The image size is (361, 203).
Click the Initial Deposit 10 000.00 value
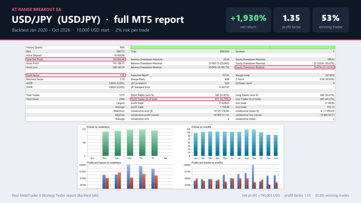119,56
